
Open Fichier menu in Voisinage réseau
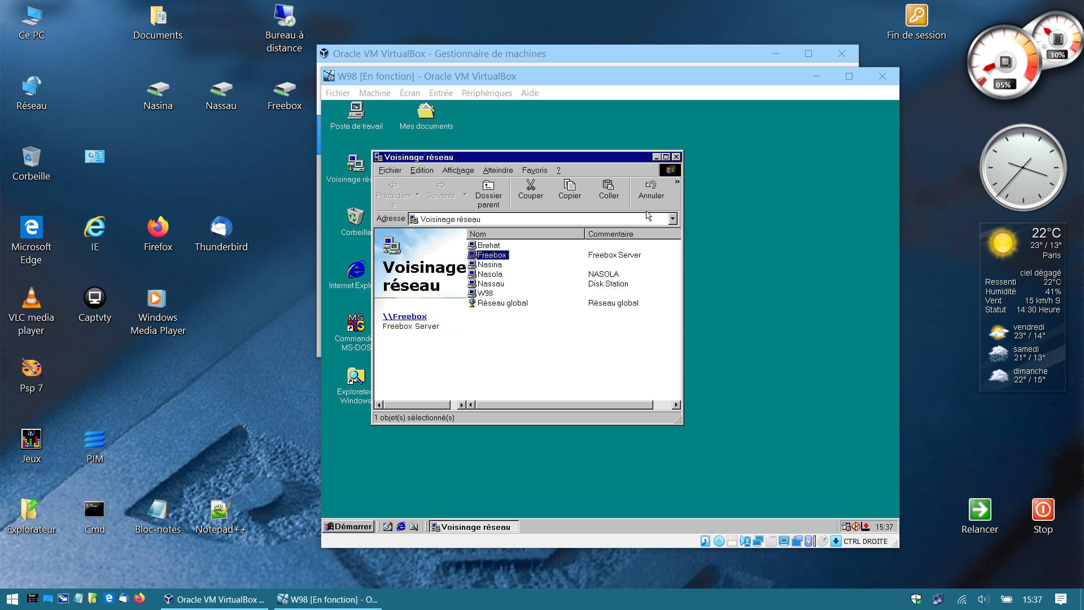pos(390,170)
